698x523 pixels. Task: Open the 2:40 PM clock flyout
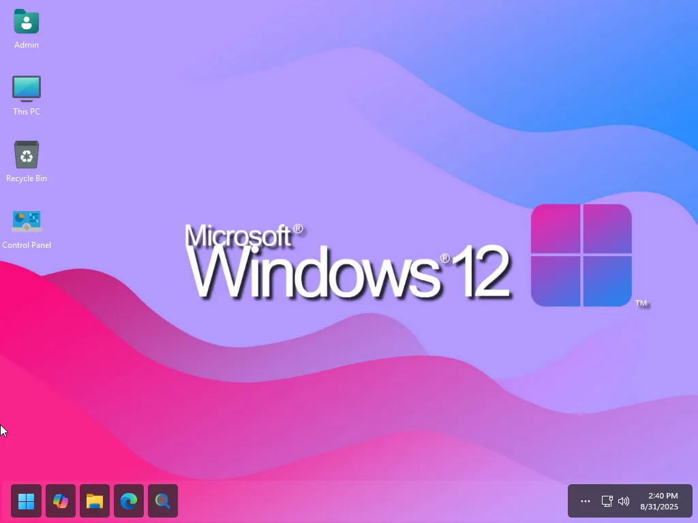[x=663, y=496]
